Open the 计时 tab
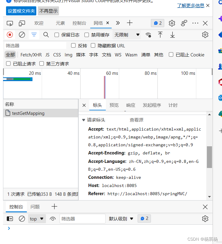The image size is (222, 244). tap(173, 105)
